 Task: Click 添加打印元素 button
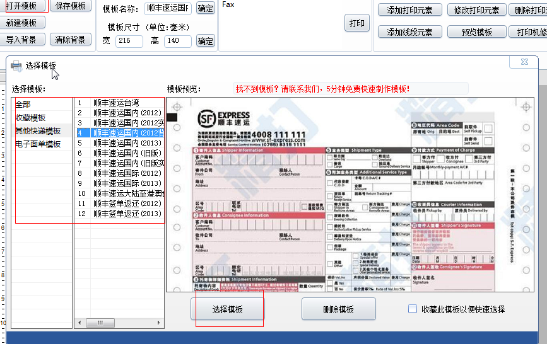(x=410, y=9)
